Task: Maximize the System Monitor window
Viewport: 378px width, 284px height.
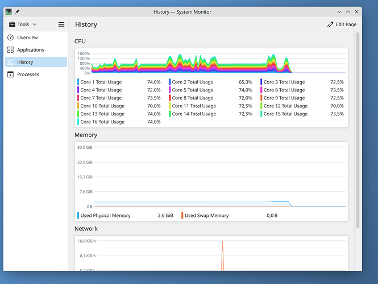Action: tap(348, 12)
